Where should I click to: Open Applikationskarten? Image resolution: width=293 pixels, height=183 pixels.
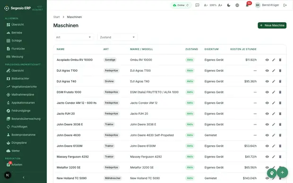click(23, 103)
